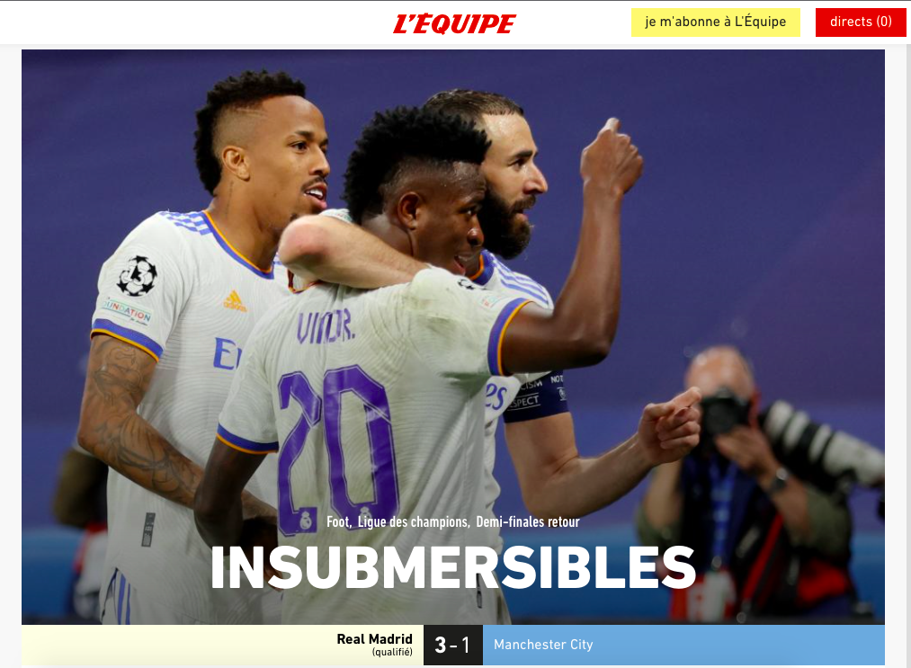Open the INSUBMERSIBLES headline article

point(453,567)
